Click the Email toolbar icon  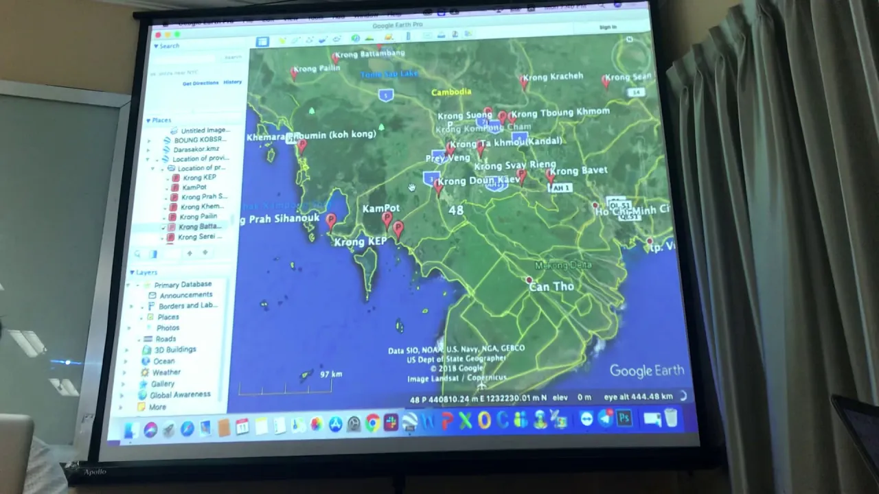[428, 35]
